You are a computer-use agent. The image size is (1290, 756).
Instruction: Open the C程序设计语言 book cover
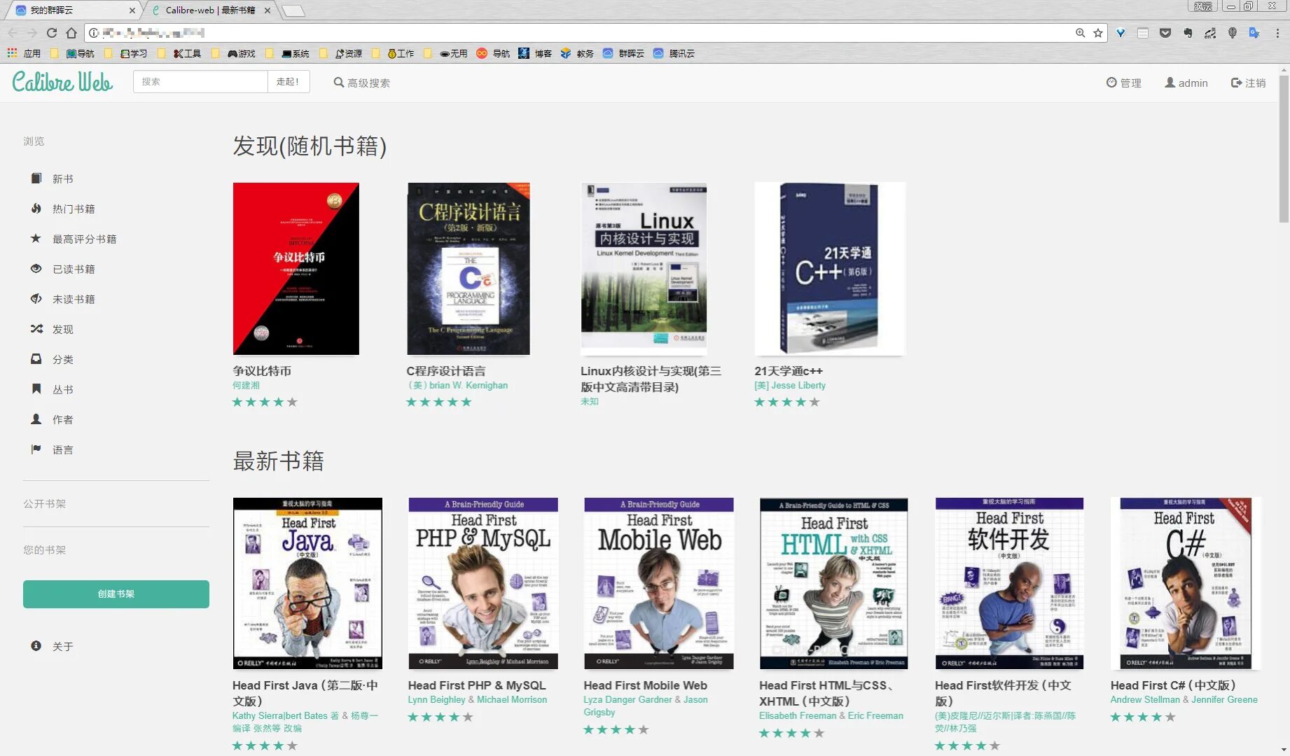(469, 269)
